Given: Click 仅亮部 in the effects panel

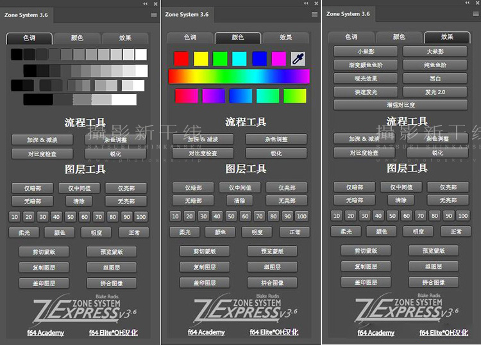Looking at the screenshot, I should point(448,187).
